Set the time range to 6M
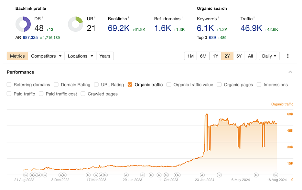The height and width of the screenshot is (190, 302). pyautogui.click(x=203, y=56)
